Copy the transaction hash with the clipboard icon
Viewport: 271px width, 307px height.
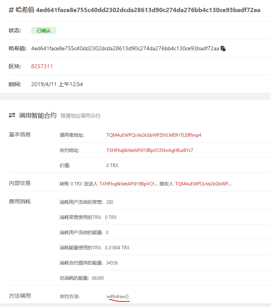click(x=223, y=48)
